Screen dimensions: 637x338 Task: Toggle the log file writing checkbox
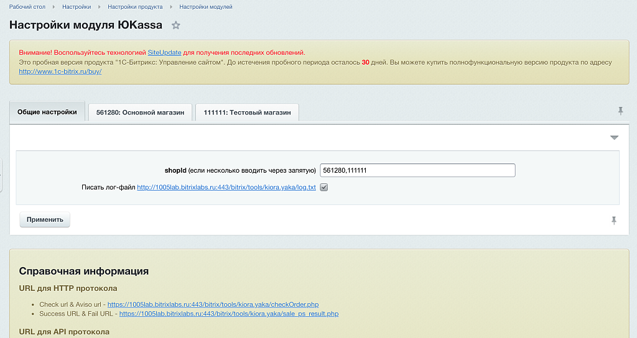point(324,187)
